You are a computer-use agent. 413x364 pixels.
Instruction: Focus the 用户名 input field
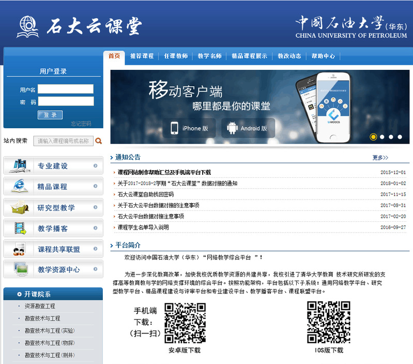click(x=66, y=89)
